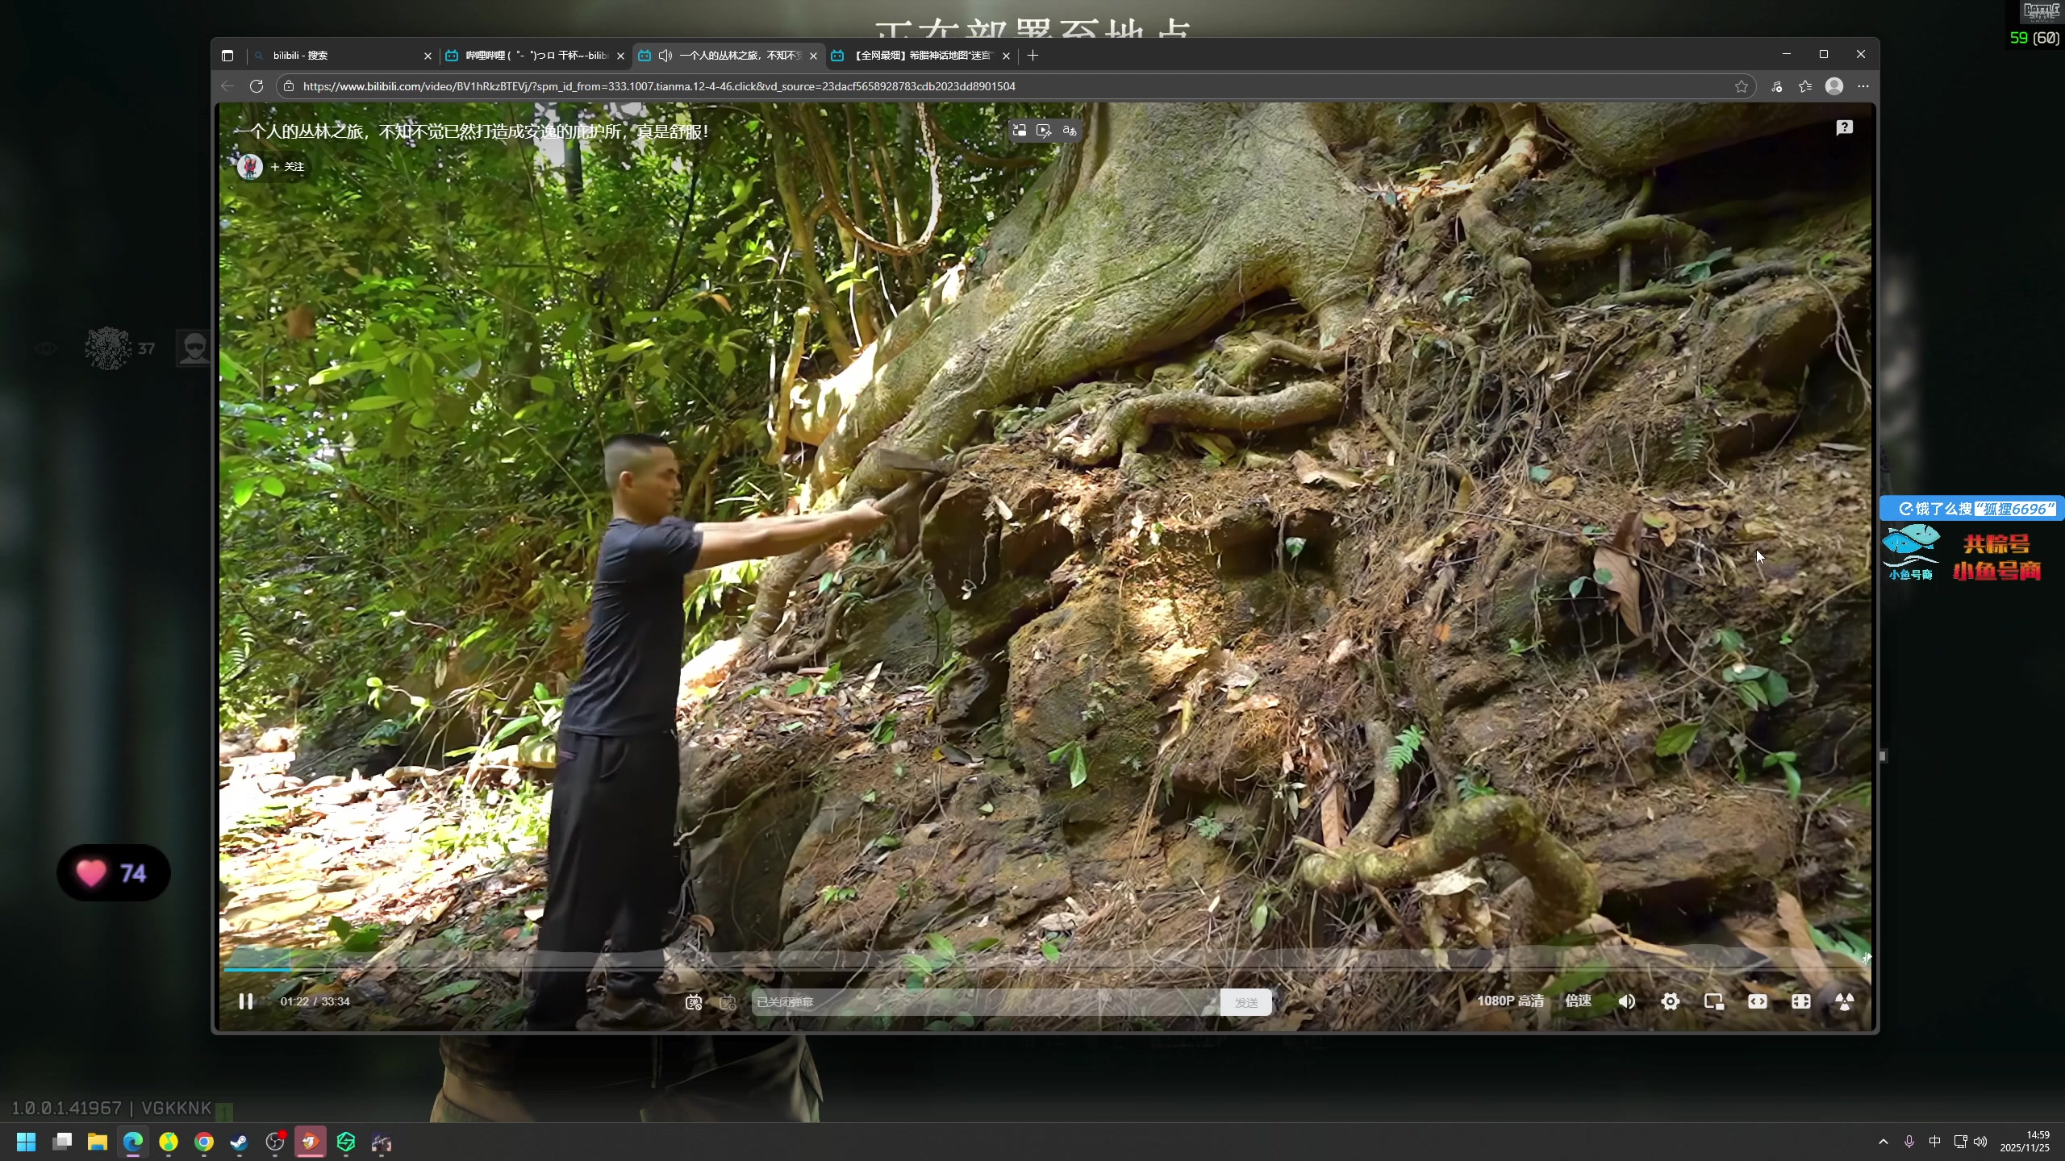2065x1161 pixels.
Task: Pause the video playback
Action: pyautogui.click(x=246, y=1001)
